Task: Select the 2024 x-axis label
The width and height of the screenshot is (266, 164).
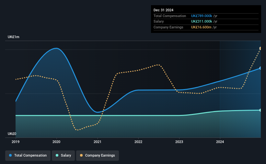Action: point(220,142)
